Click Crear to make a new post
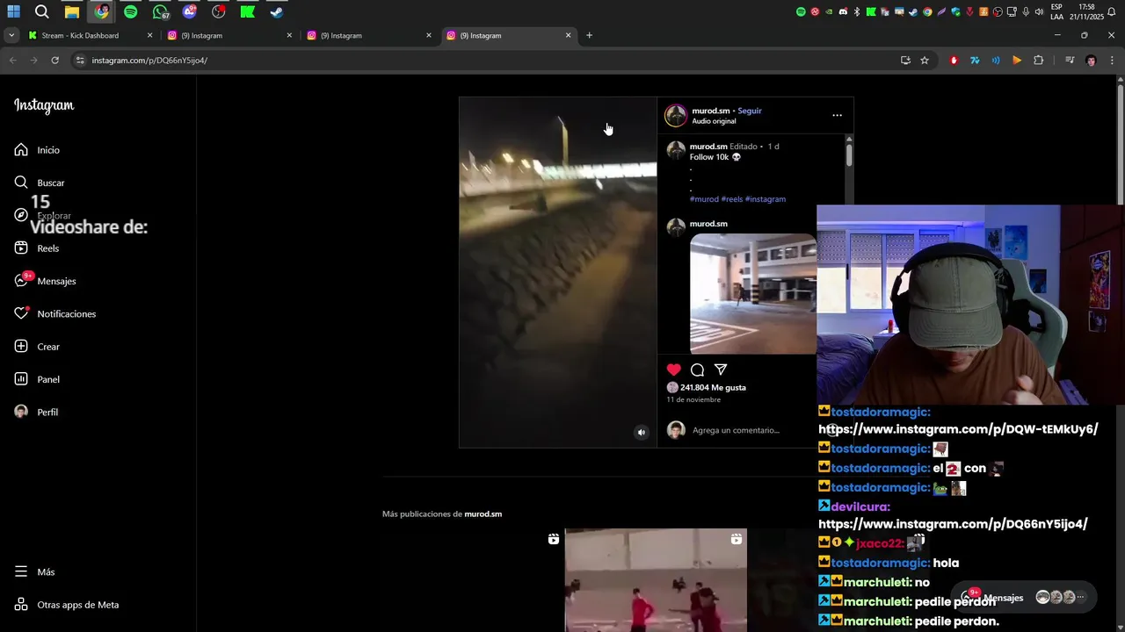The height and width of the screenshot is (632, 1125). (37, 347)
